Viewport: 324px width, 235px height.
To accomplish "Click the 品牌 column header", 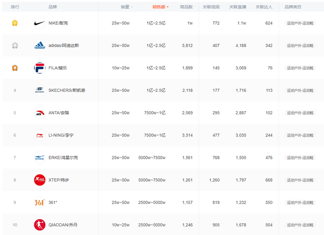I will tap(53, 7).
